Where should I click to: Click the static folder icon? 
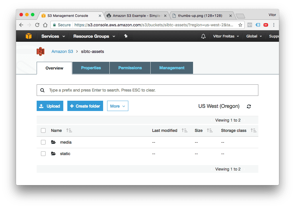click(x=54, y=154)
